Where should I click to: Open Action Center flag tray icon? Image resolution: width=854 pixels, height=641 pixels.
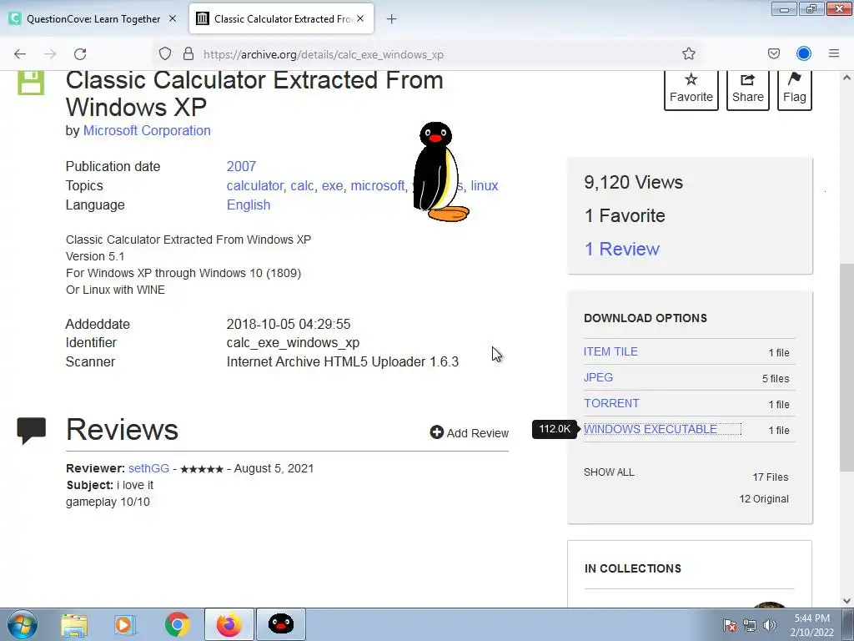[730, 625]
